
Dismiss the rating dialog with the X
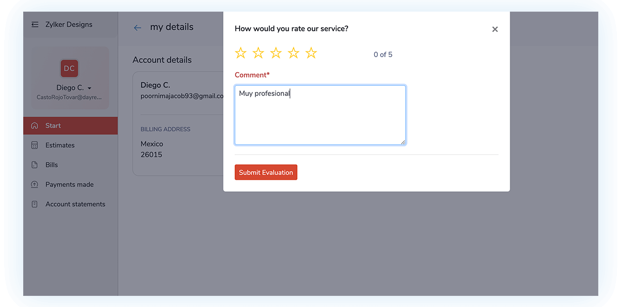coord(495,29)
